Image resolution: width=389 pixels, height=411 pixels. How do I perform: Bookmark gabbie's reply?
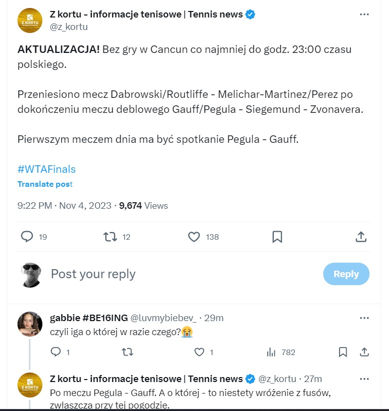[343, 352]
